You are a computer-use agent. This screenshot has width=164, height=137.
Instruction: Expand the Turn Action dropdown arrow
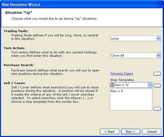pyautogui.click(x=158, y=55)
